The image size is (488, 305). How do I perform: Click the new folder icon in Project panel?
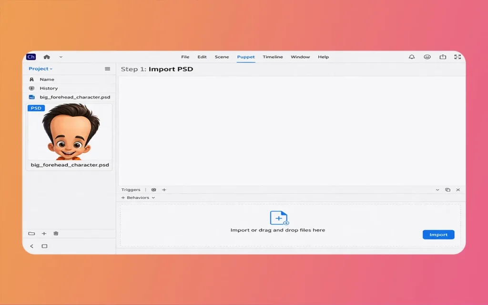pyautogui.click(x=31, y=234)
